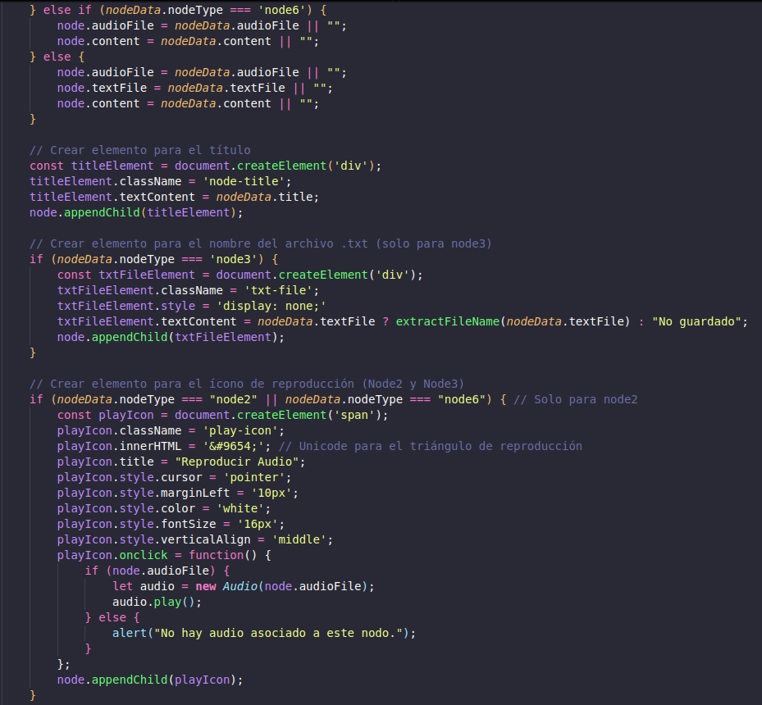Select comment "// Crear elemento para el título"
Screen dimensions: 762x705
pos(140,150)
